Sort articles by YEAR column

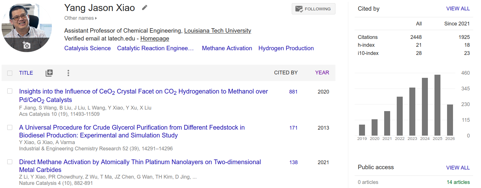(x=322, y=73)
